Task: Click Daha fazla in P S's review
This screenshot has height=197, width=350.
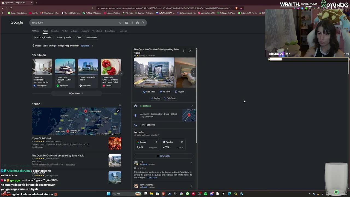Action: (152, 178)
